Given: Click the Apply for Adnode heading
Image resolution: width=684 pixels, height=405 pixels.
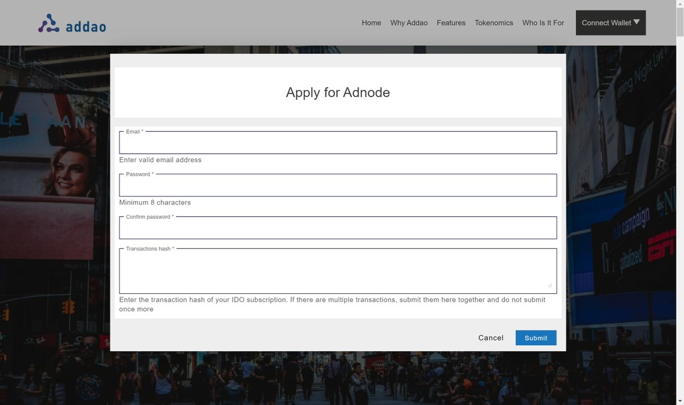Looking at the screenshot, I should tap(338, 92).
